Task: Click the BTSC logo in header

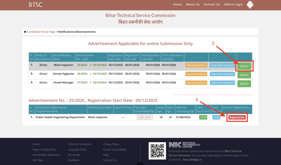Action: coord(36,5)
